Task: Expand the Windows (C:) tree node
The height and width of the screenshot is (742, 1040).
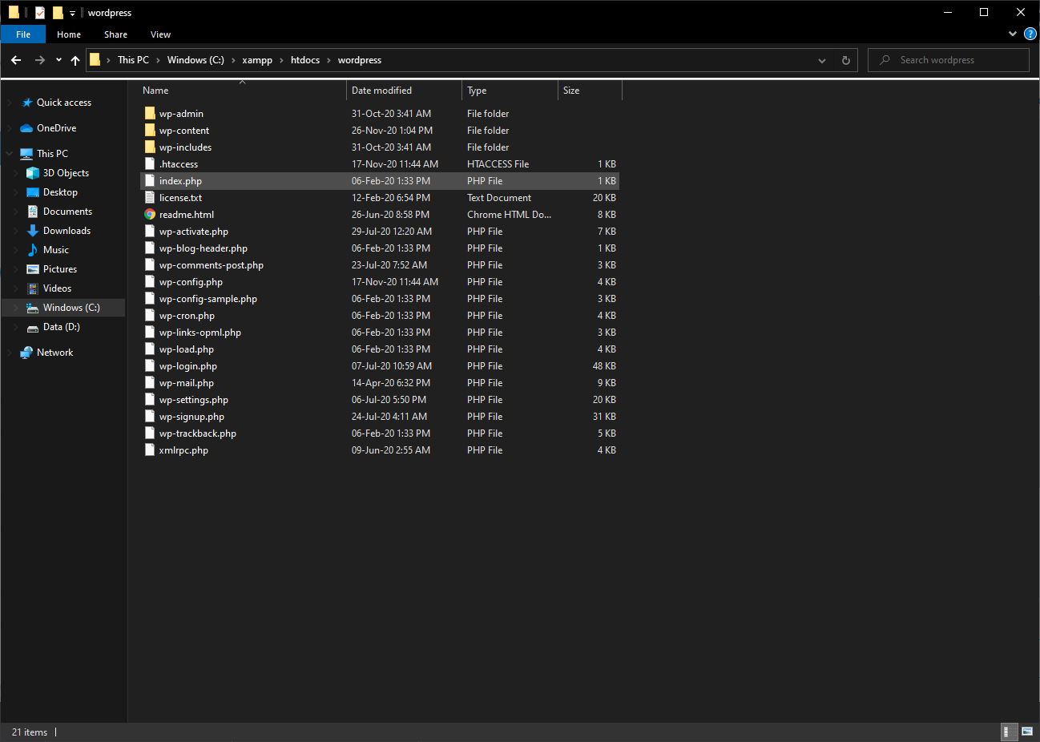Action: pyautogui.click(x=16, y=308)
